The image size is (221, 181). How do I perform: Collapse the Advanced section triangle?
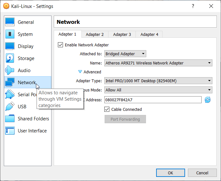tap(80, 72)
